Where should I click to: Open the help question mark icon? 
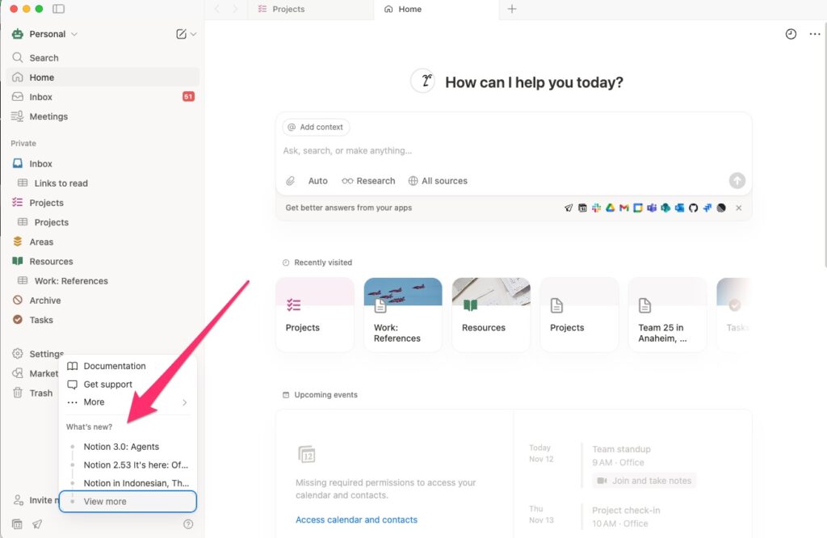point(188,524)
